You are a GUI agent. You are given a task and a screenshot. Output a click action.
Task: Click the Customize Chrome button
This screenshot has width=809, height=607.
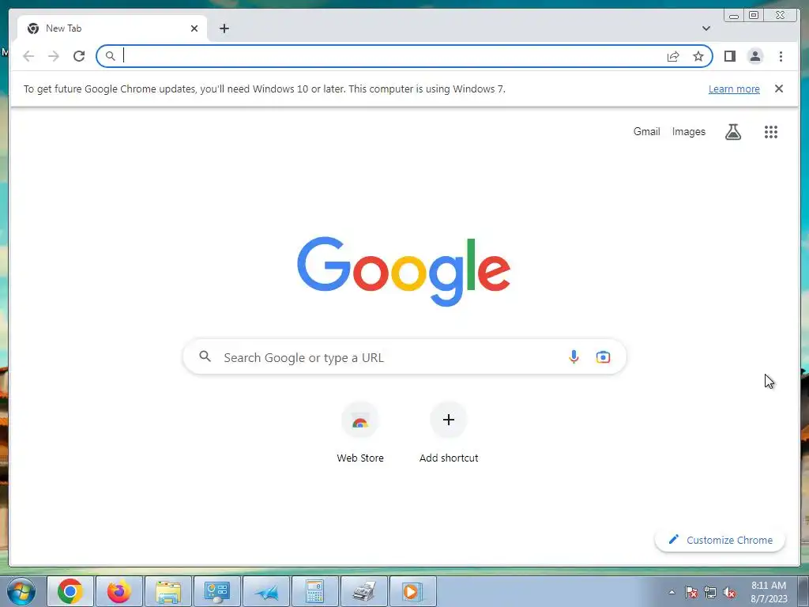(720, 540)
